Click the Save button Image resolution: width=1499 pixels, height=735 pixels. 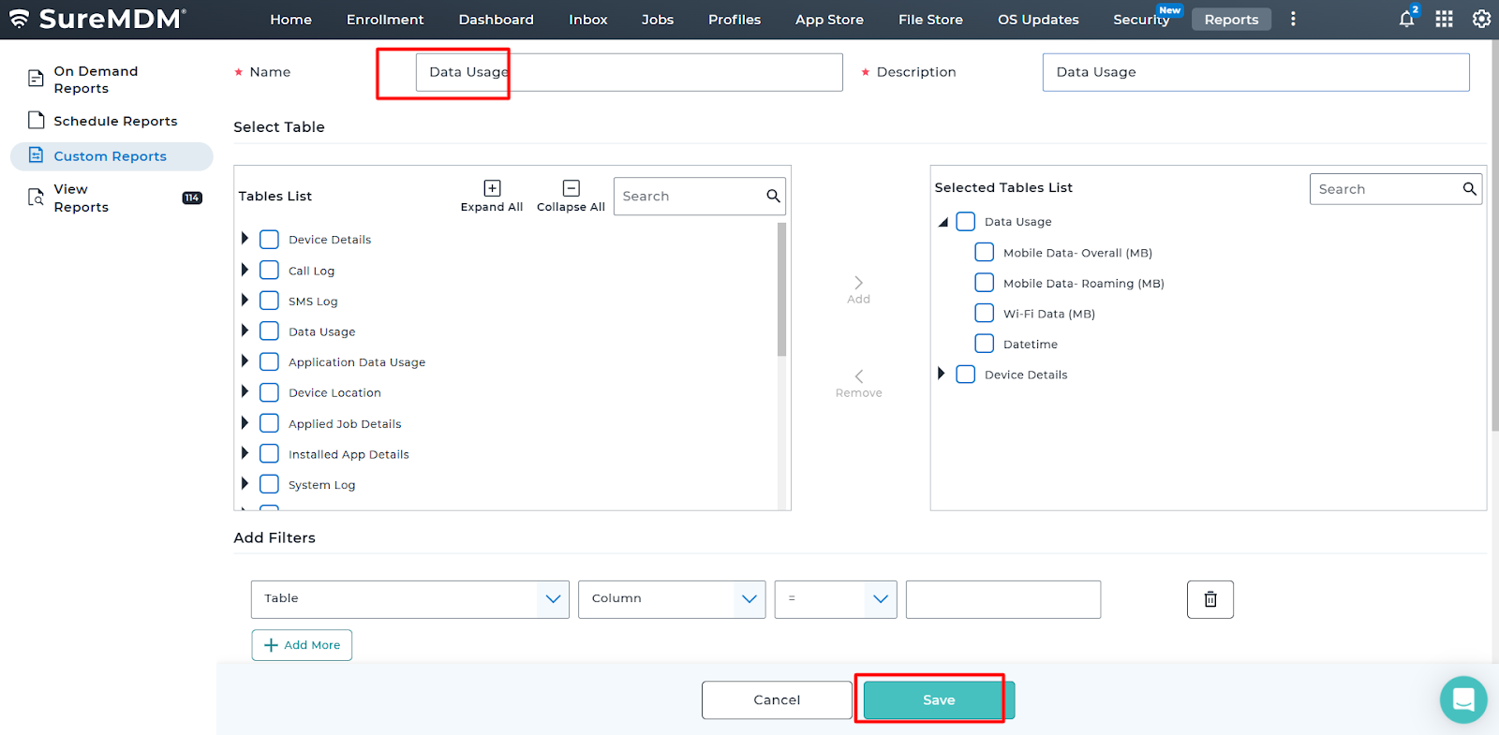coord(938,700)
